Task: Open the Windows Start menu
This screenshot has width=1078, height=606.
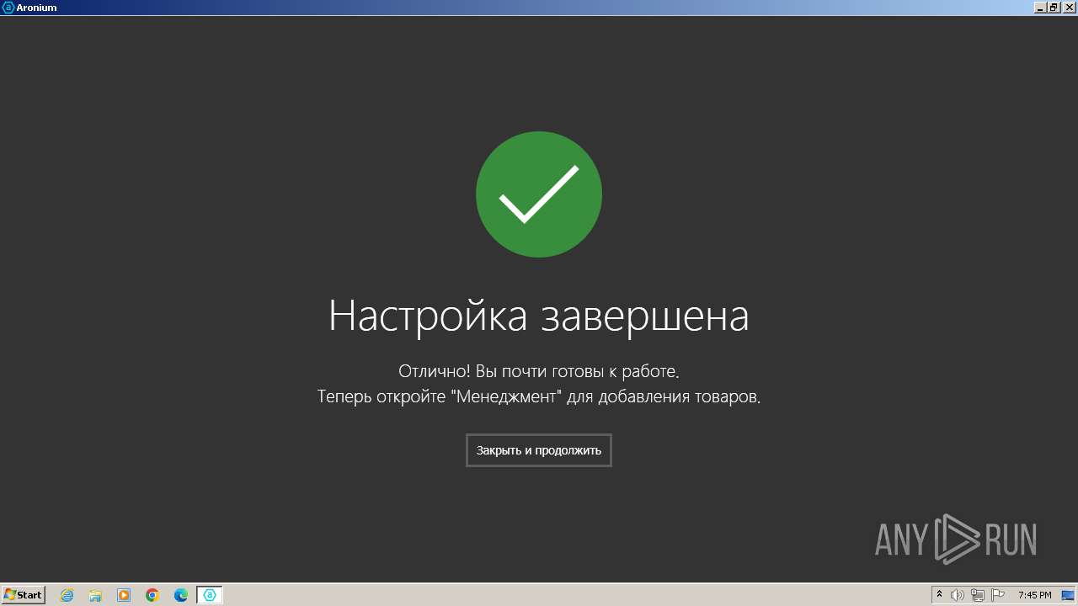Action: (23, 595)
